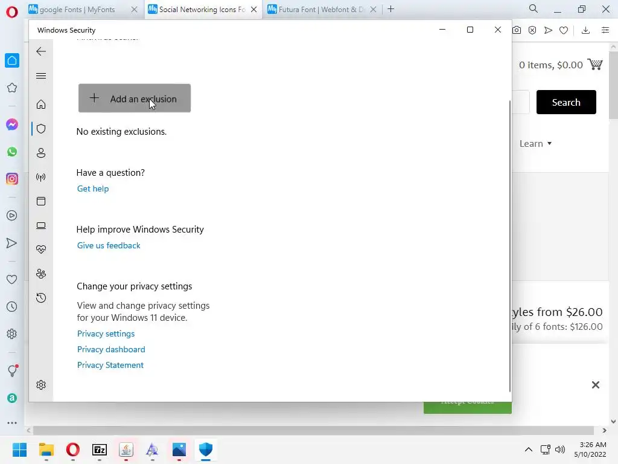Open MyFonts shopping cart

[x=594, y=64]
